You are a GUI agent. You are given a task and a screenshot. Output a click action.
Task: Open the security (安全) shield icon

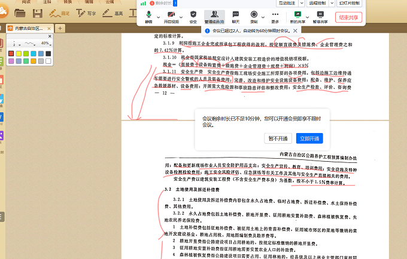click(x=193, y=14)
